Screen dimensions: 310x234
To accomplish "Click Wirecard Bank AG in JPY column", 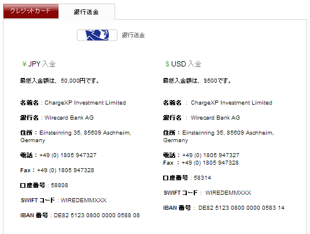I will [x=69, y=118].
